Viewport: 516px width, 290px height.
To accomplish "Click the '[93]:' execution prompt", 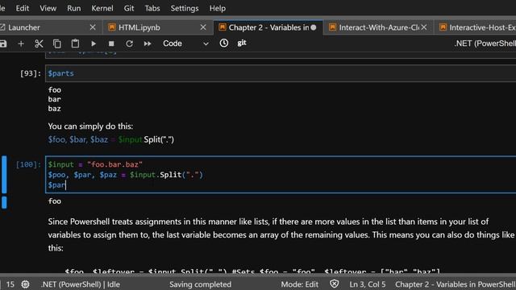I will point(31,73).
